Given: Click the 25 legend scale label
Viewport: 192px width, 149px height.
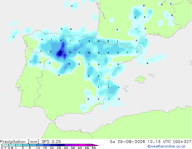Looking at the screenshot, I should [59, 148].
